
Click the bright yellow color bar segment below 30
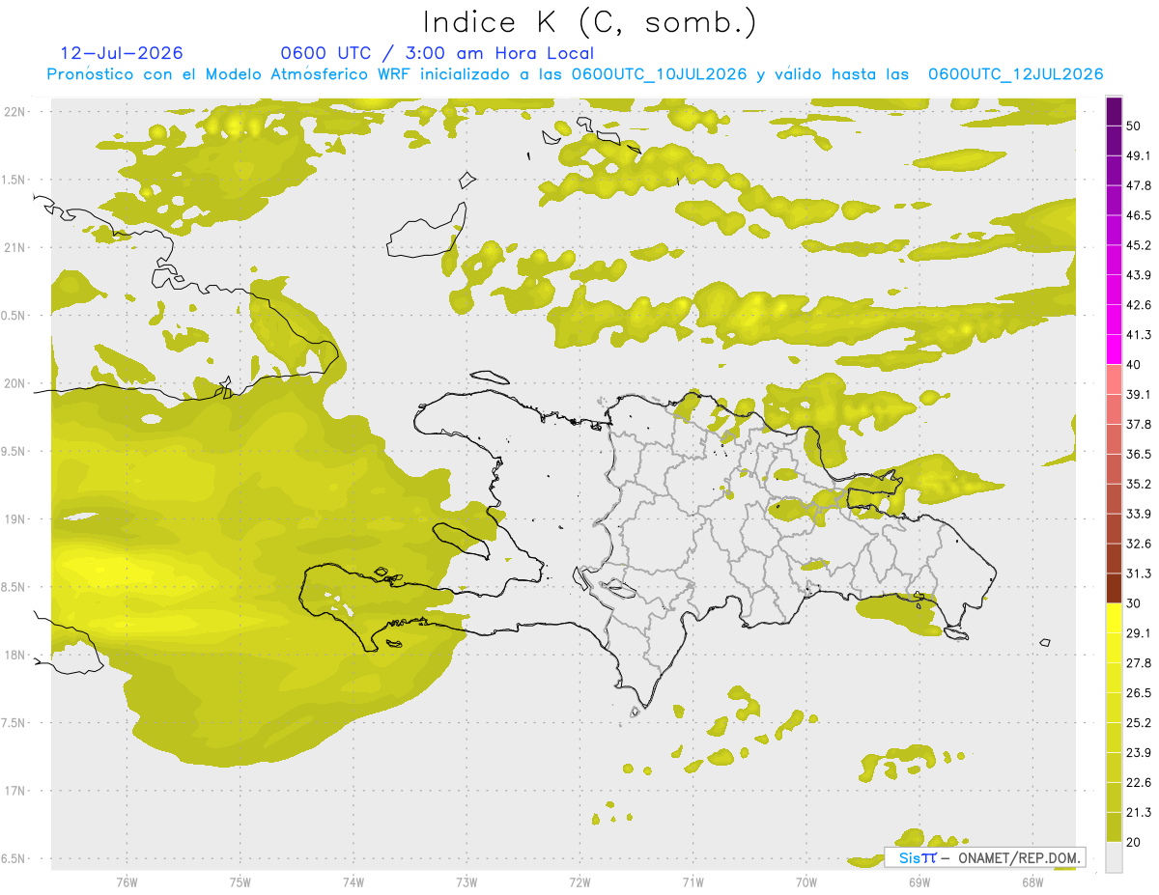point(1114,618)
